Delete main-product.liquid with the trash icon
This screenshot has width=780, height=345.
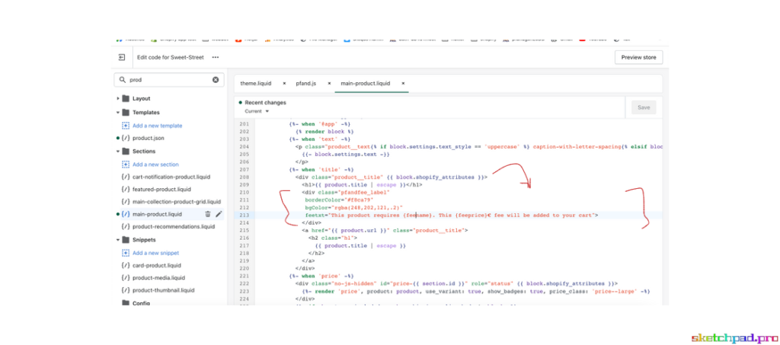[208, 214]
